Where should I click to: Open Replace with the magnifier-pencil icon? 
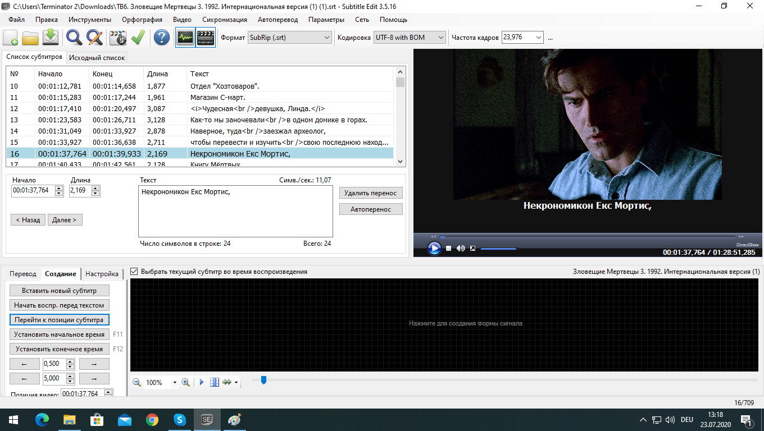click(x=94, y=38)
